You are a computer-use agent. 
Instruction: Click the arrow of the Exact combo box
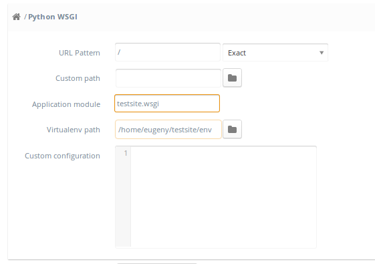tap(322, 53)
